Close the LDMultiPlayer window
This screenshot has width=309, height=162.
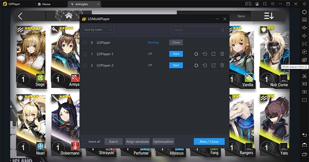tap(225, 19)
